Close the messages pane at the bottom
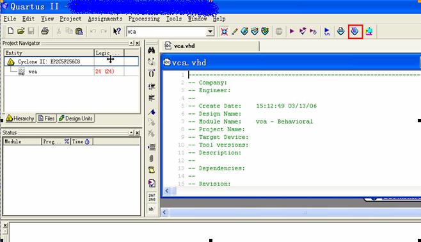The width and height of the screenshot is (421, 242). click(x=5, y=225)
